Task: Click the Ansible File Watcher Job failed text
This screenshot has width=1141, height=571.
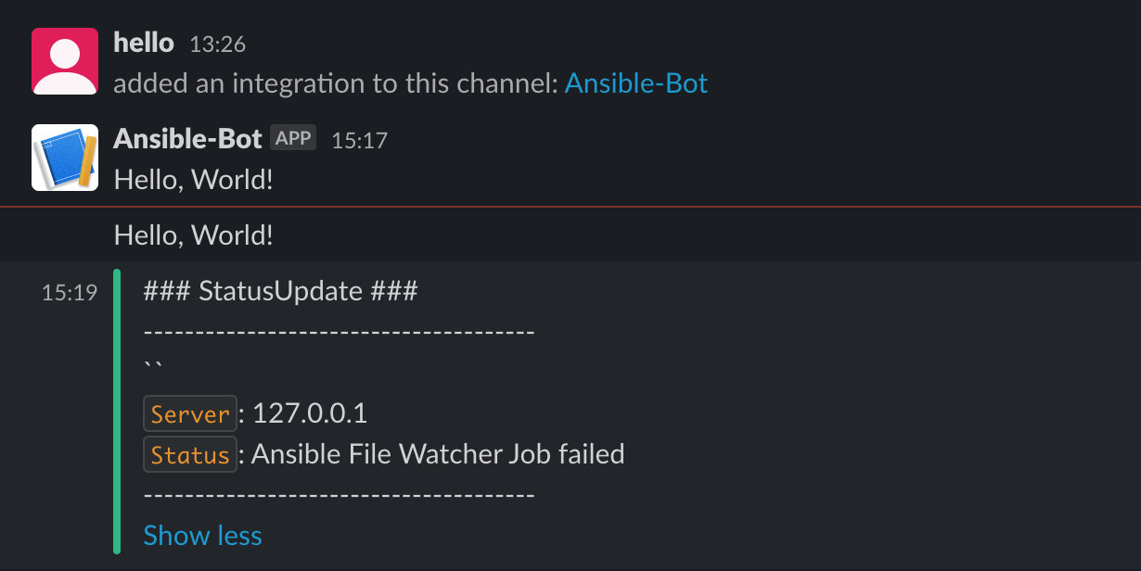Action: pos(438,453)
